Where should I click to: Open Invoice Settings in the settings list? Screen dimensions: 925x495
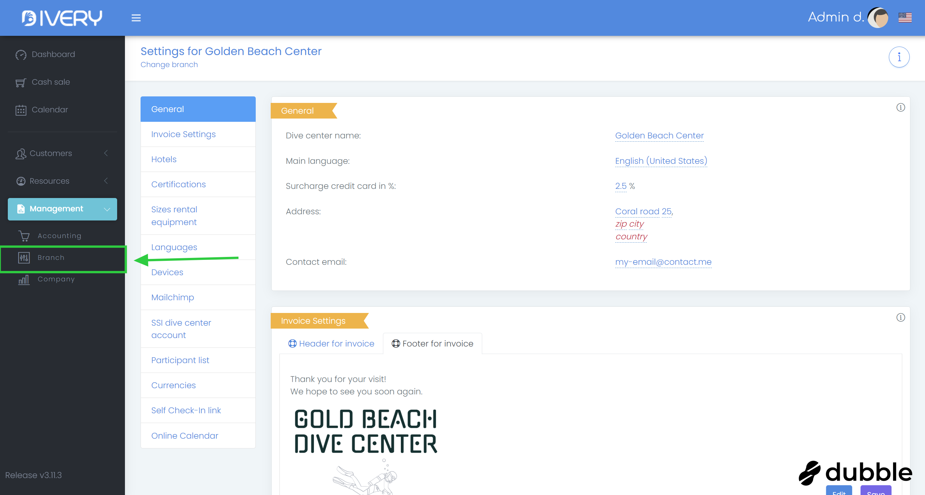click(183, 134)
